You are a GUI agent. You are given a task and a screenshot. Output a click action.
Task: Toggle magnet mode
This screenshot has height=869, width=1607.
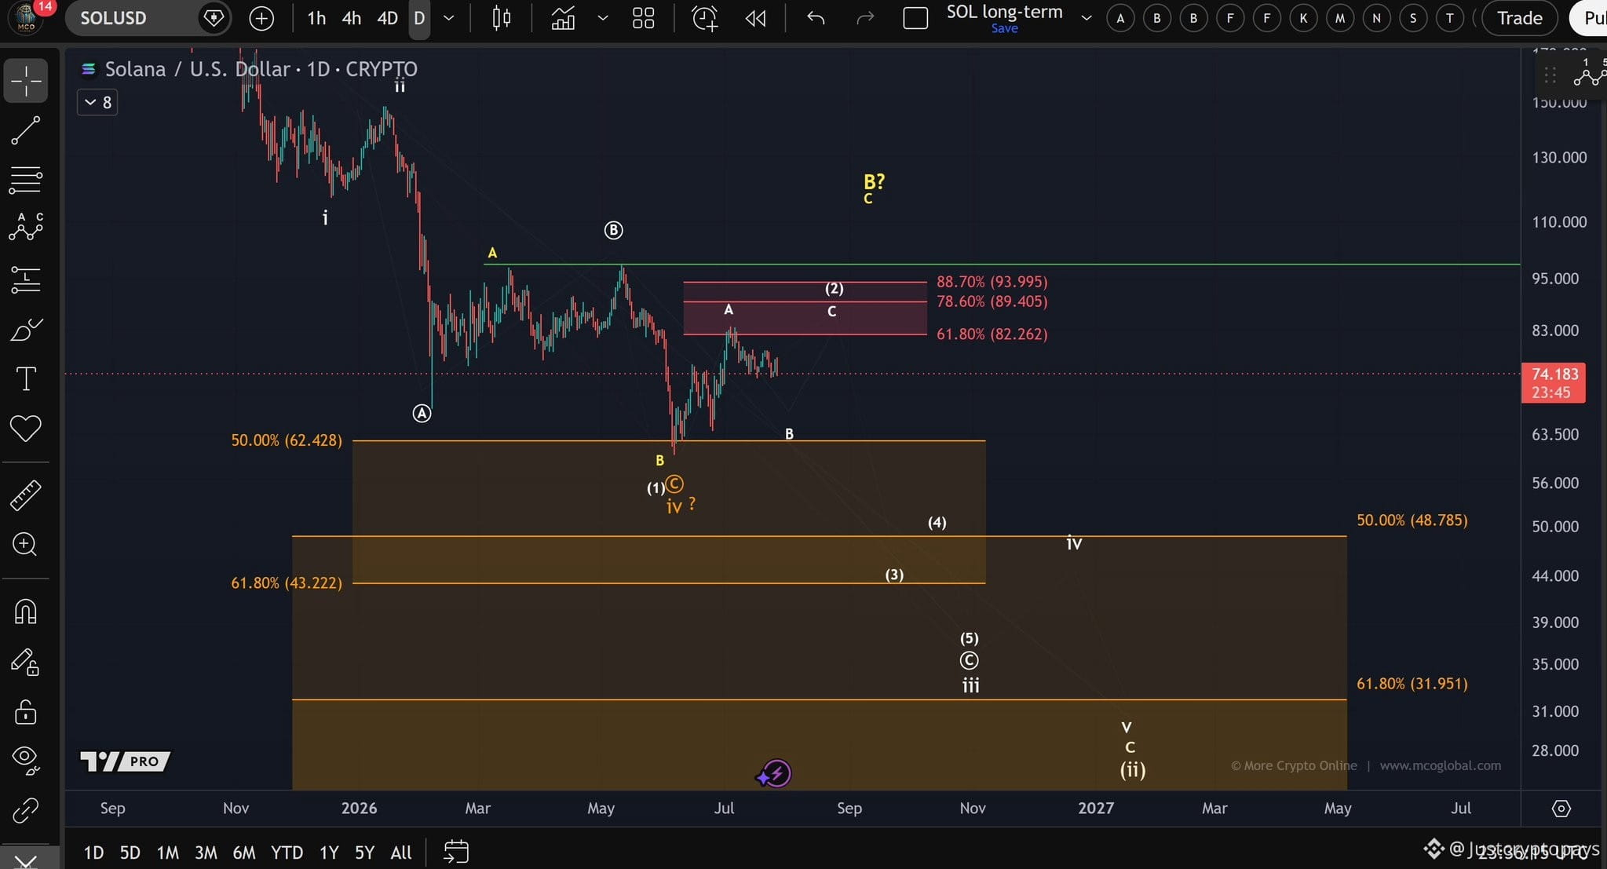[x=26, y=612]
